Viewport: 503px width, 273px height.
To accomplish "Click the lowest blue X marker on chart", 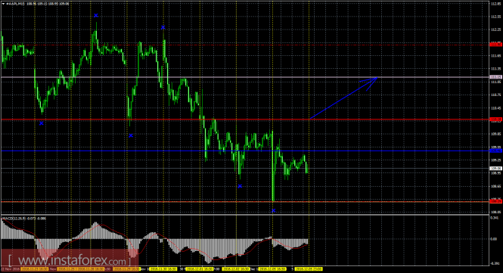I will (x=274, y=211).
